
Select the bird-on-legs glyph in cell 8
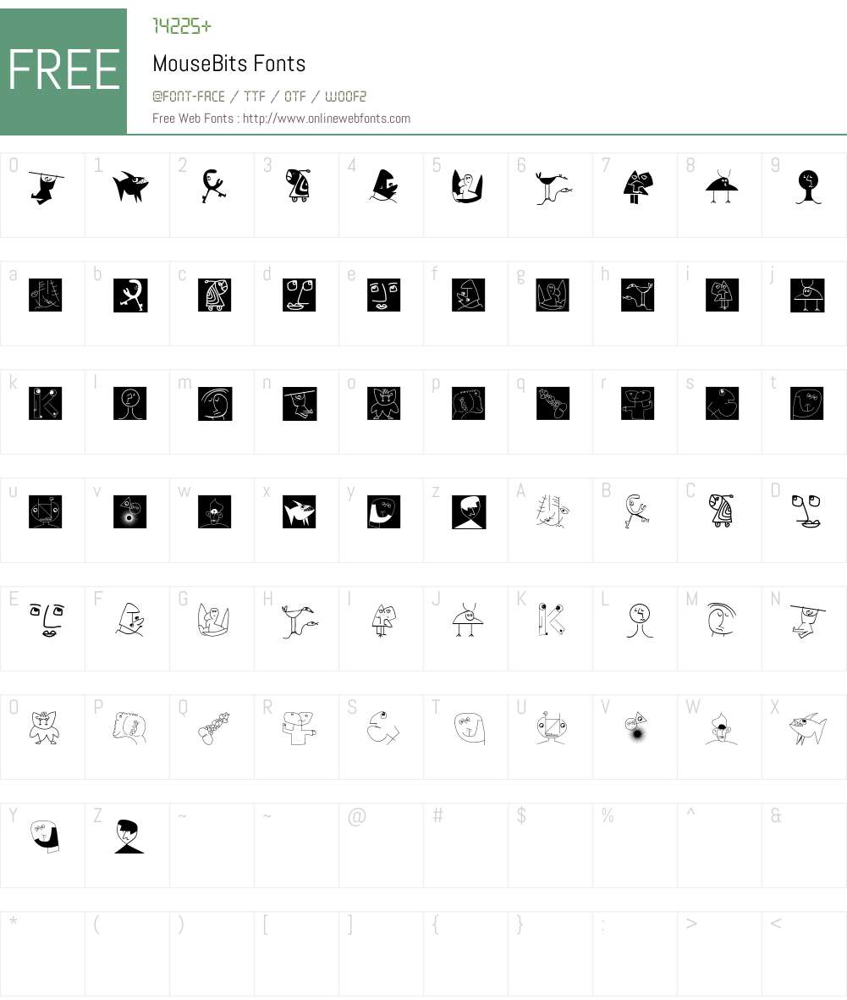pyautogui.click(x=722, y=186)
